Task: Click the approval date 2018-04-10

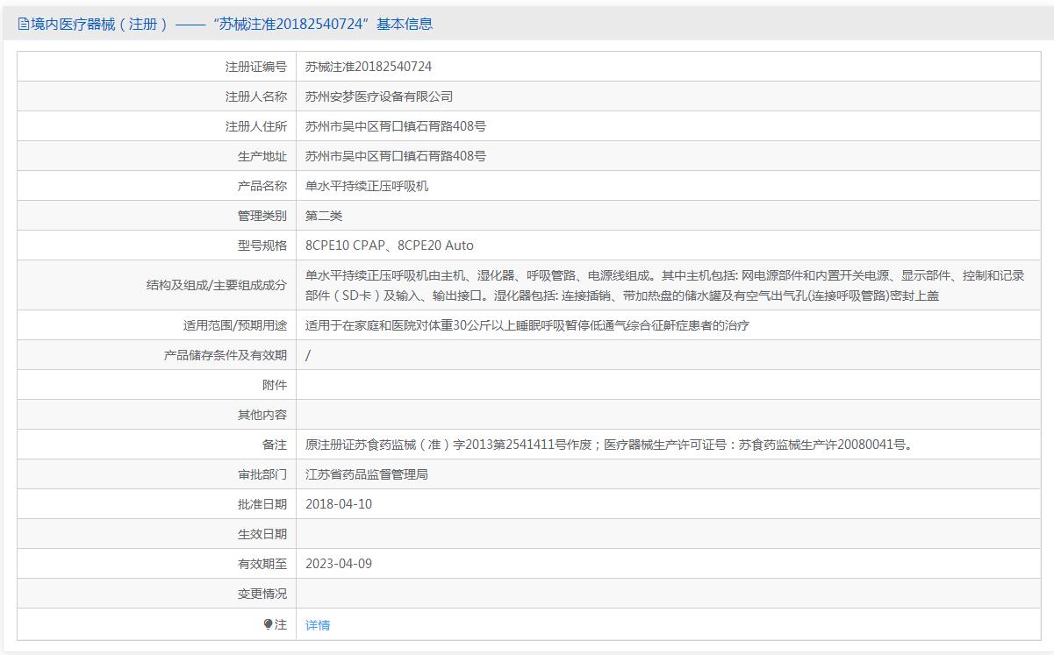Action: (x=339, y=504)
